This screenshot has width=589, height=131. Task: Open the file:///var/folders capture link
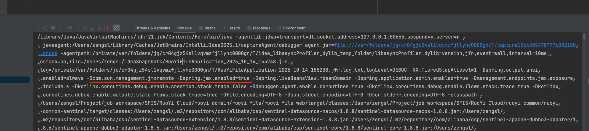[x=455, y=45]
